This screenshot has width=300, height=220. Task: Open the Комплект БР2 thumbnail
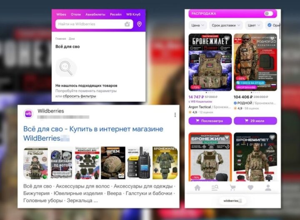click(87, 163)
